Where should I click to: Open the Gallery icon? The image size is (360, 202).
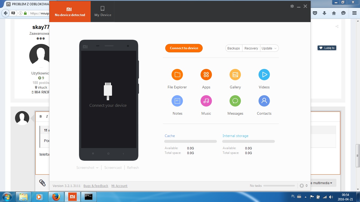[x=235, y=75]
